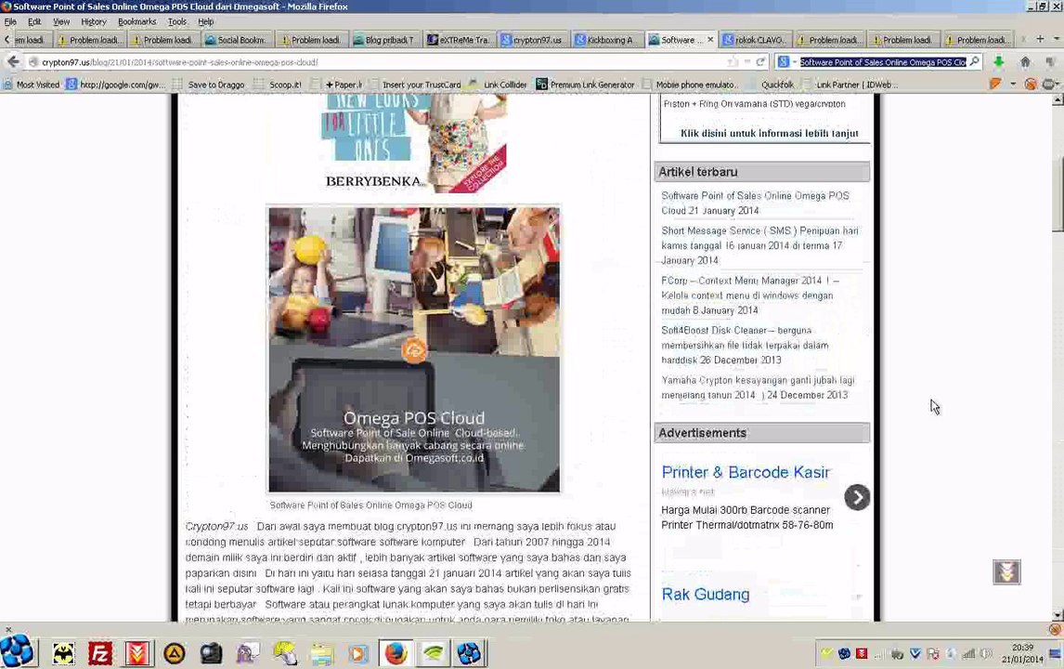Click the Omega POS Cloud article image
Viewport: 1064px width, 669px height.
pyautogui.click(x=414, y=349)
